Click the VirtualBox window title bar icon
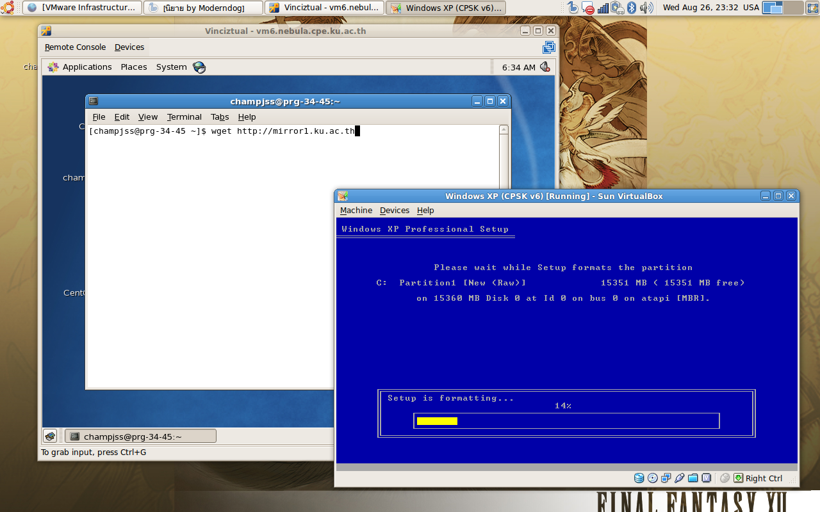Image resolution: width=820 pixels, height=512 pixels. pyautogui.click(x=343, y=196)
